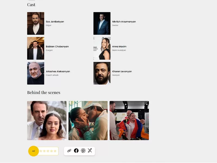
Task: View Babken Chobanyan's cast photo
Action: (x=36, y=48)
